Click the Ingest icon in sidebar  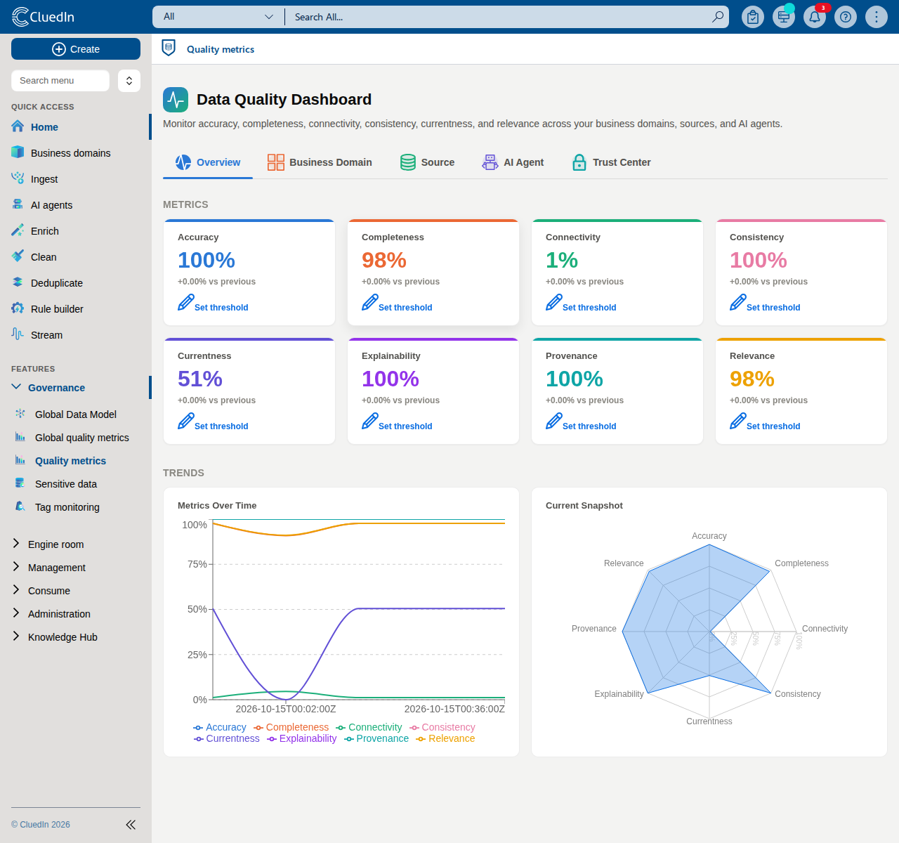pos(18,178)
